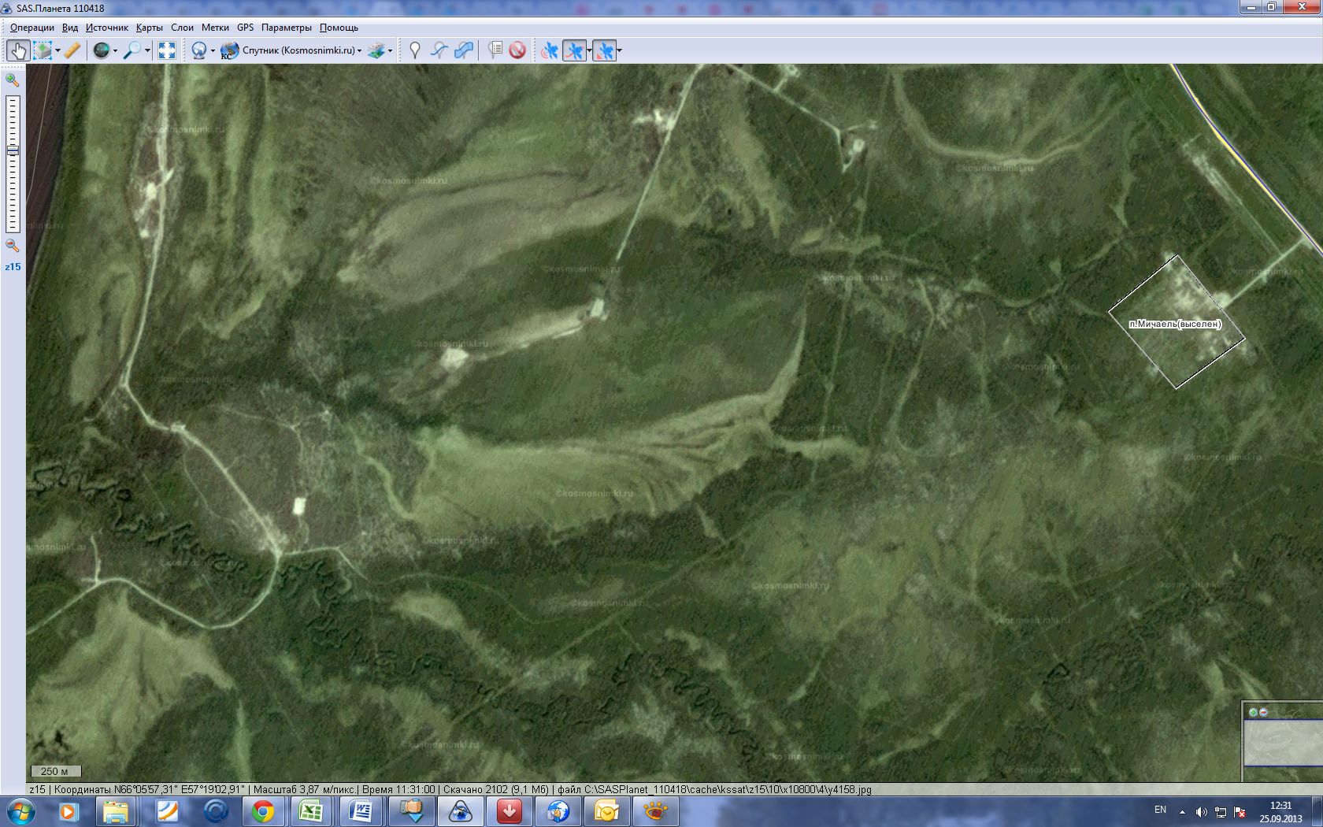This screenshot has height=827, width=1323.
Task: Add a new polygon mark
Action: point(464,50)
